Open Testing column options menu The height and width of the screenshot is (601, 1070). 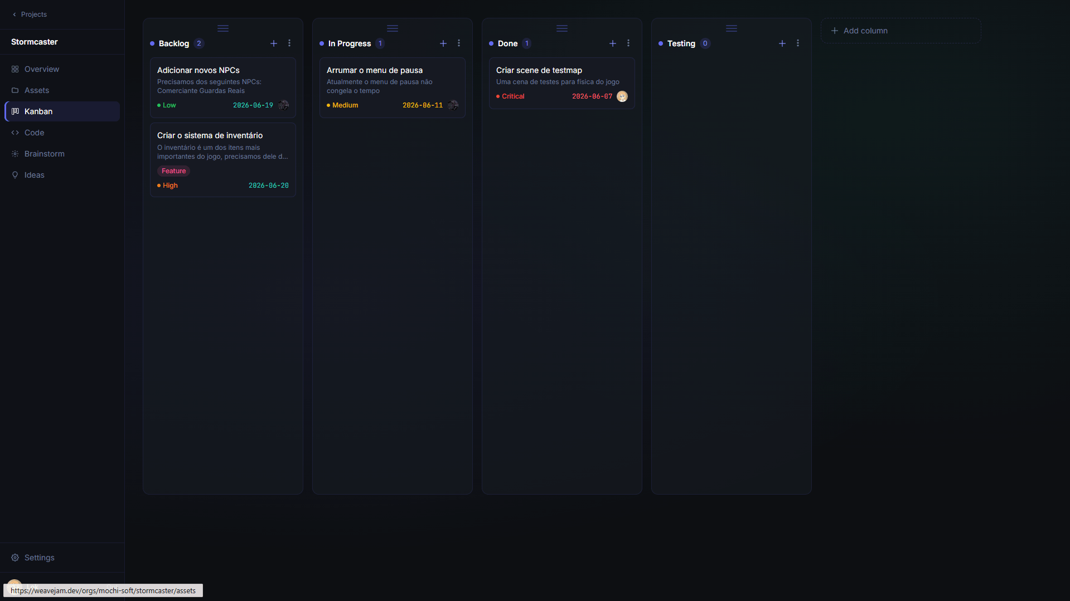798,43
